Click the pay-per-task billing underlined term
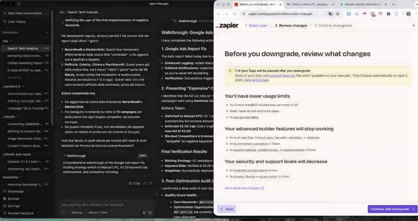This screenshot has width=418, height=221. [x=246, y=117]
